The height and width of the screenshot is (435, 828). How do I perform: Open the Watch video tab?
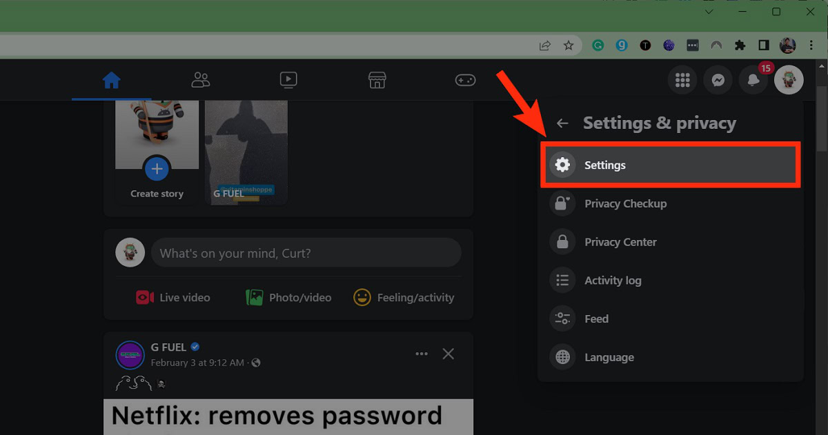click(288, 80)
